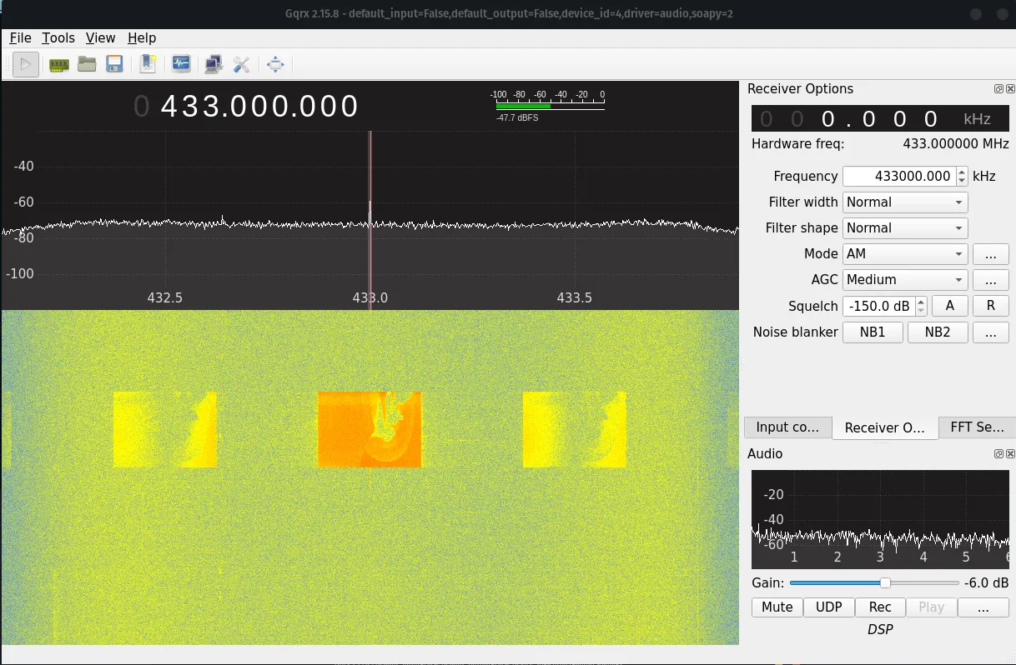The image size is (1016, 665).
Task: Expand the Mode dropdown showing AM
Action: (x=905, y=254)
